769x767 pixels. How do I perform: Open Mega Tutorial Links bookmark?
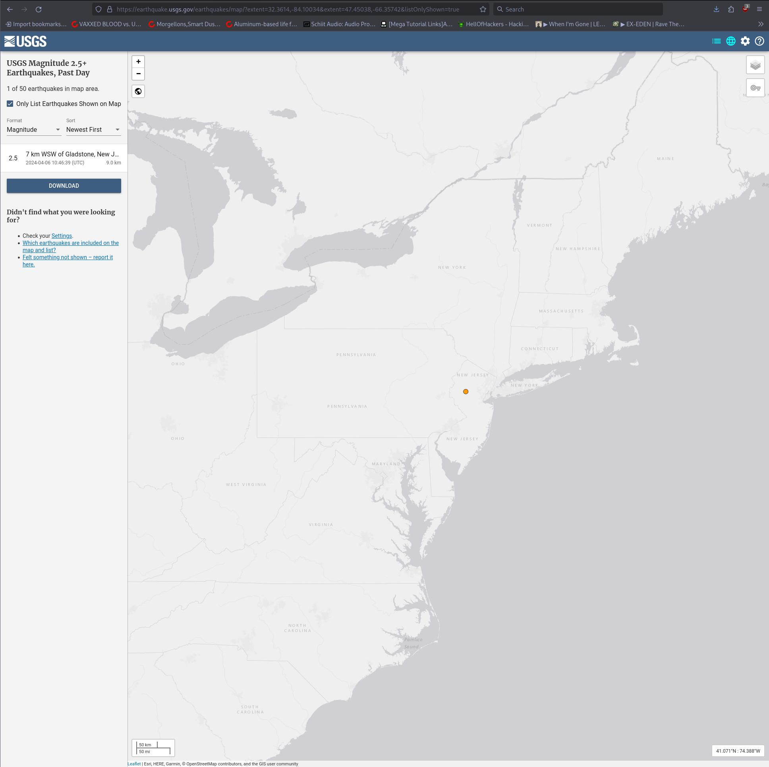[x=417, y=24]
